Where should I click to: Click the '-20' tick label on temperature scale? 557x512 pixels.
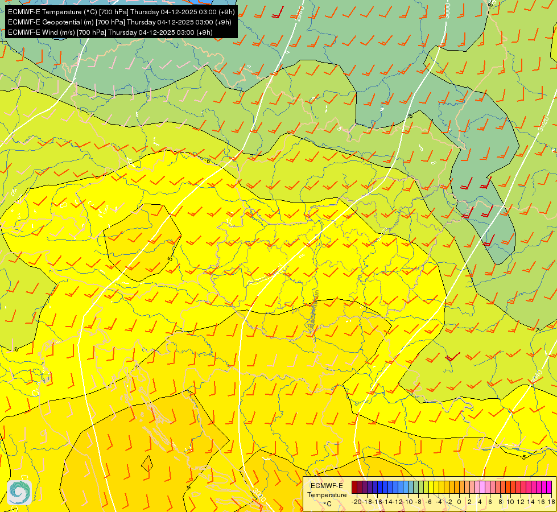coord(357,502)
